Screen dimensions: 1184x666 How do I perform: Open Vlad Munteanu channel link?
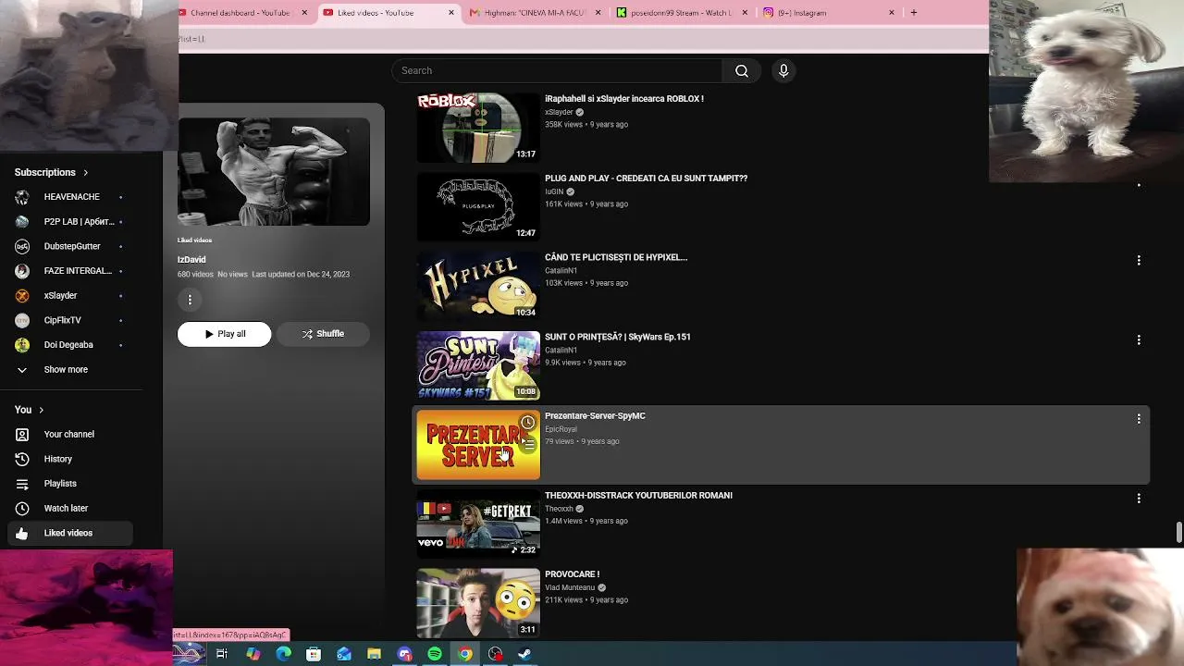[x=570, y=587]
